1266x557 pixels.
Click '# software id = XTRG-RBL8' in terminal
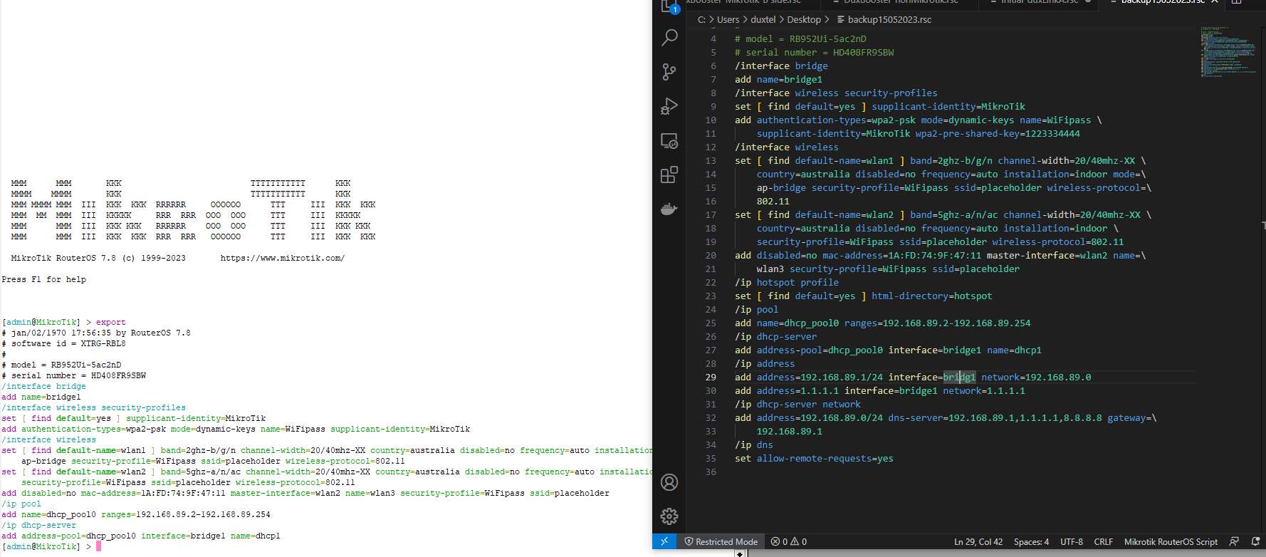pyautogui.click(x=63, y=343)
